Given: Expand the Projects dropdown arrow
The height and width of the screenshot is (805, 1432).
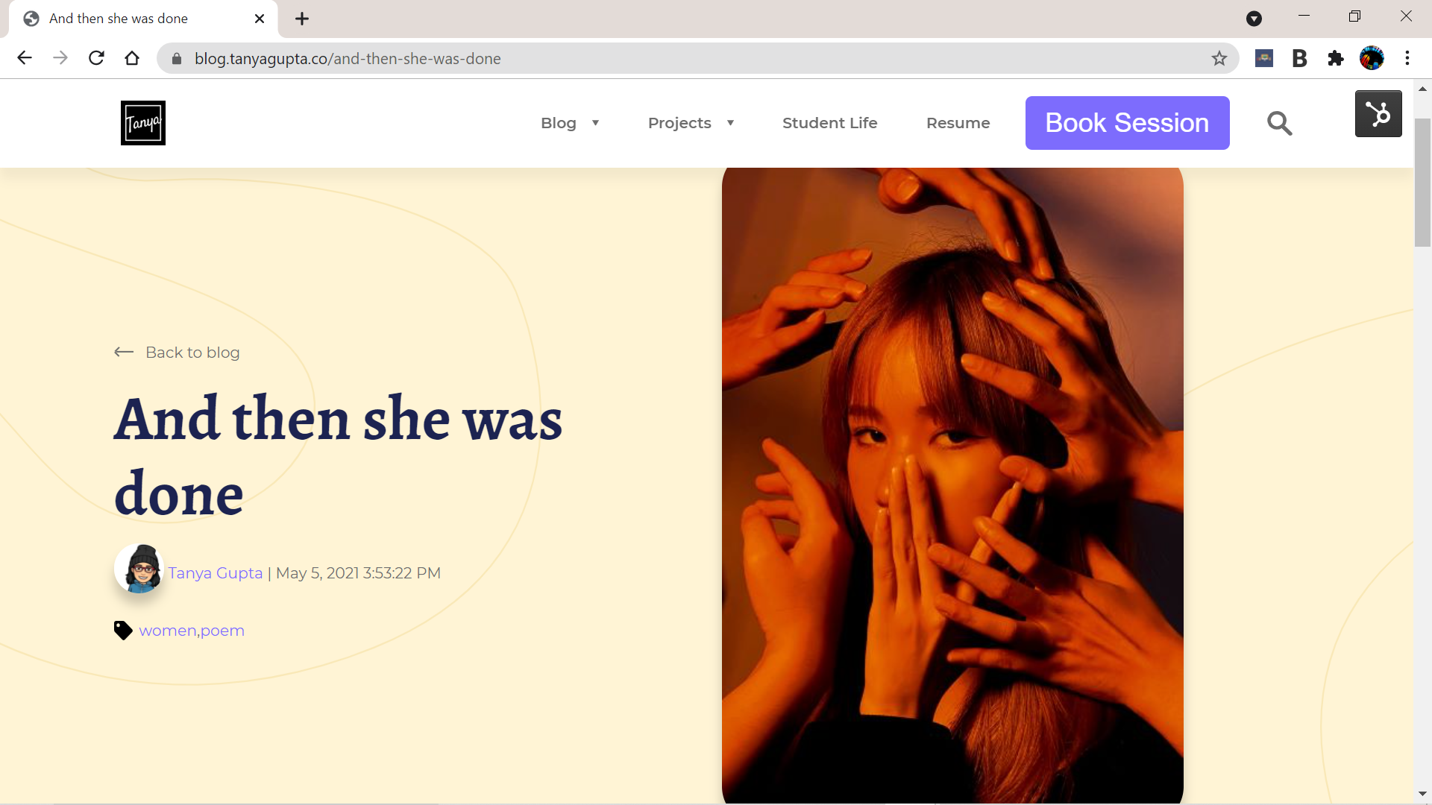Looking at the screenshot, I should click(730, 123).
